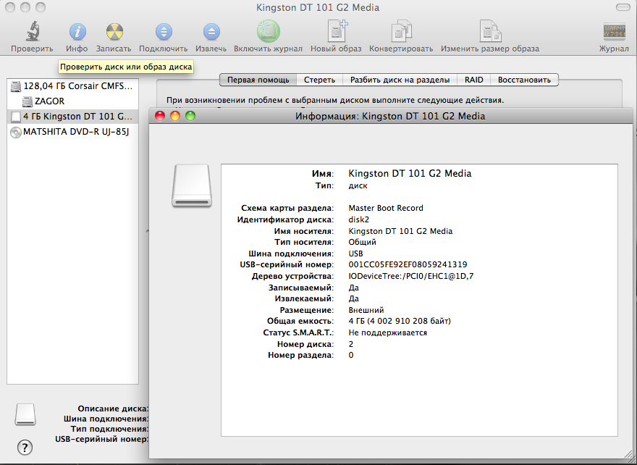Click the Тип подключения label at bottom

(110, 429)
